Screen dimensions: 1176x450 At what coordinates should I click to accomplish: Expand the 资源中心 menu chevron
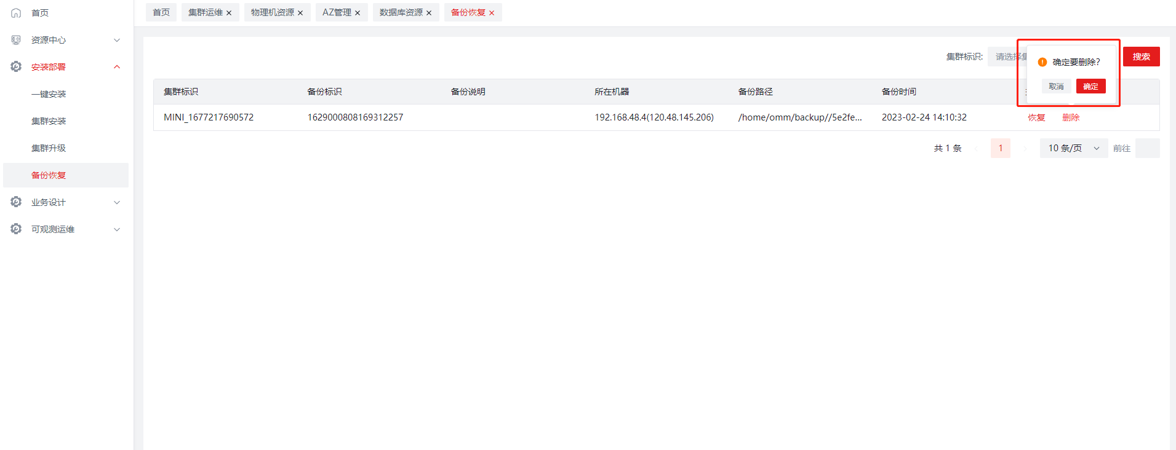(x=117, y=40)
